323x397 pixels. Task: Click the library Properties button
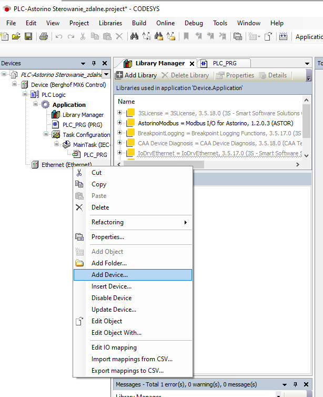(235, 75)
